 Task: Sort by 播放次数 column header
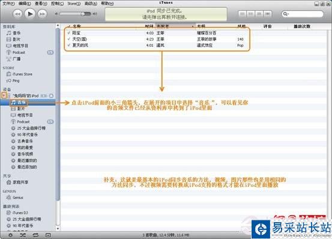302,26
